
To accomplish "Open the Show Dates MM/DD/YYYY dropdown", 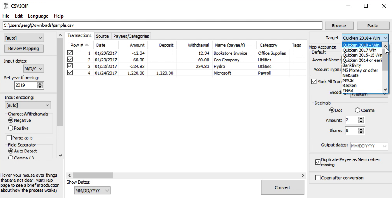I will 92,191.
